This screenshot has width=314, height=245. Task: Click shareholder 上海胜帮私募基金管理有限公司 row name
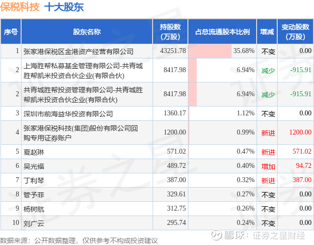[83, 71]
